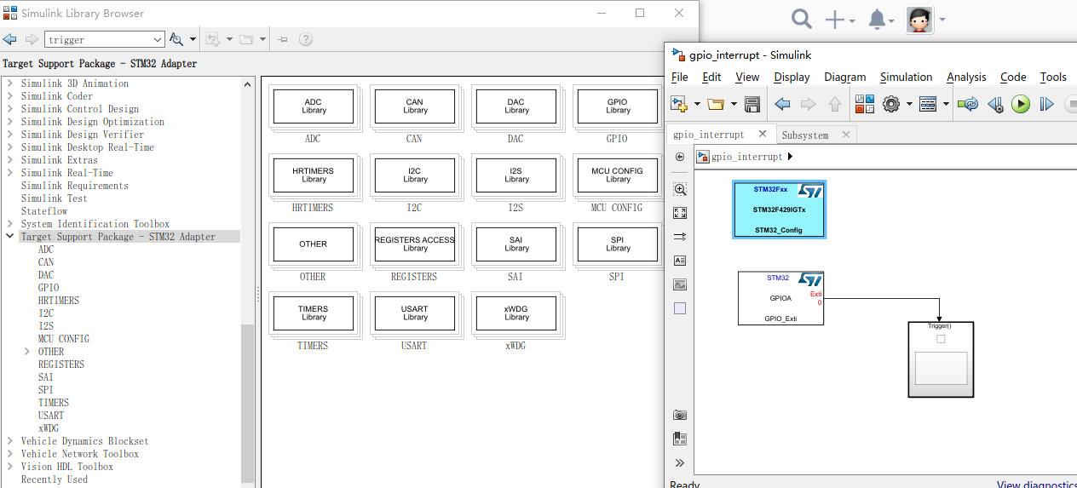Image resolution: width=1077 pixels, height=488 pixels.
Task: Open the Edit menu in Simulink
Action: tap(711, 77)
